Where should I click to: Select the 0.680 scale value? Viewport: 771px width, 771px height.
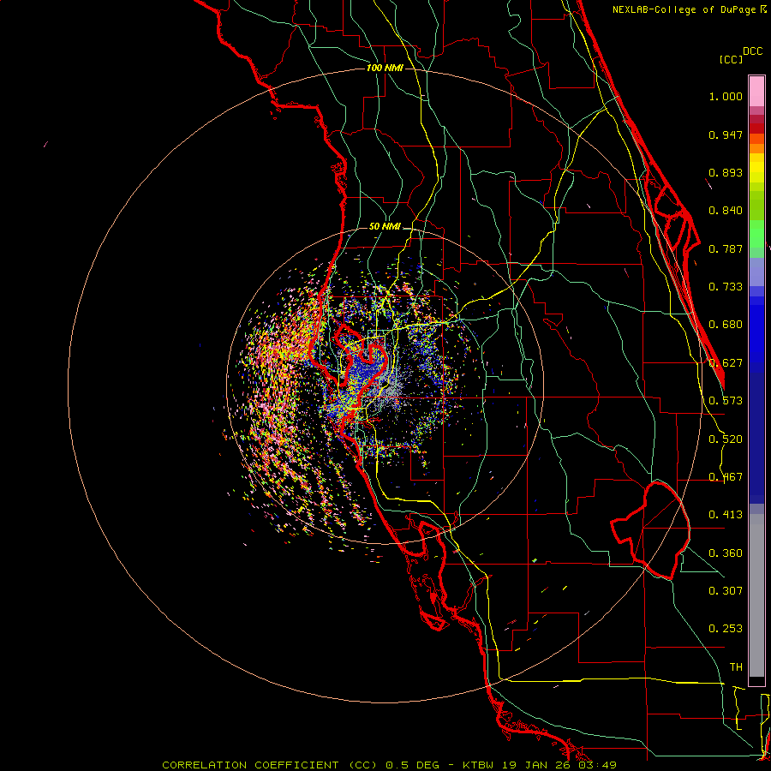(x=726, y=325)
